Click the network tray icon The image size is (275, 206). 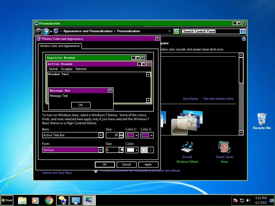pyautogui.click(x=242, y=200)
